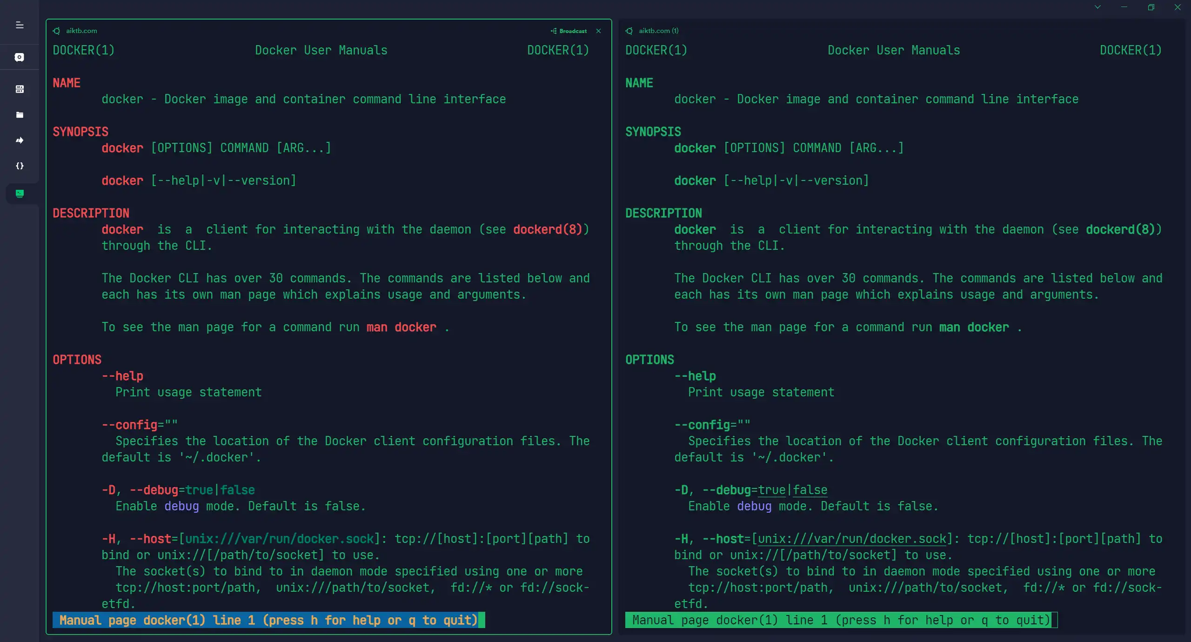
Task: Click green dockerd(8) reference in right pane
Action: click(x=1121, y=230)
